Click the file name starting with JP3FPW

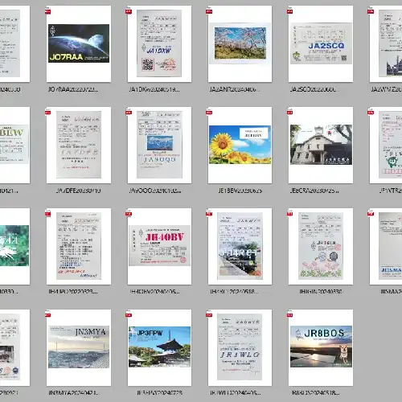coord(159,393)
